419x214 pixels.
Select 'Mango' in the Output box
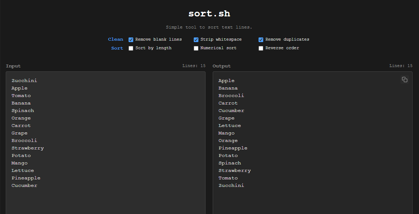226,133
